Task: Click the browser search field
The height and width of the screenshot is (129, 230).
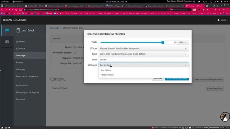Action: pyautogui.click(x=181, y=10)
